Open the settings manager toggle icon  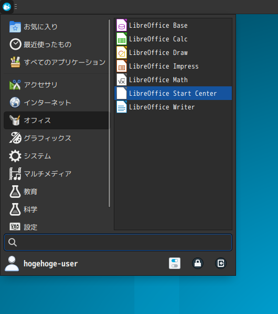click(175, 263)
